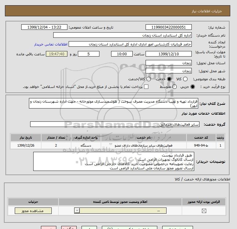Image resolution: width=237 pixels, height=229 pixels.
Task: Click the مشاهده مجوز button
Action: pyautogui.click(x=33, y=211)
